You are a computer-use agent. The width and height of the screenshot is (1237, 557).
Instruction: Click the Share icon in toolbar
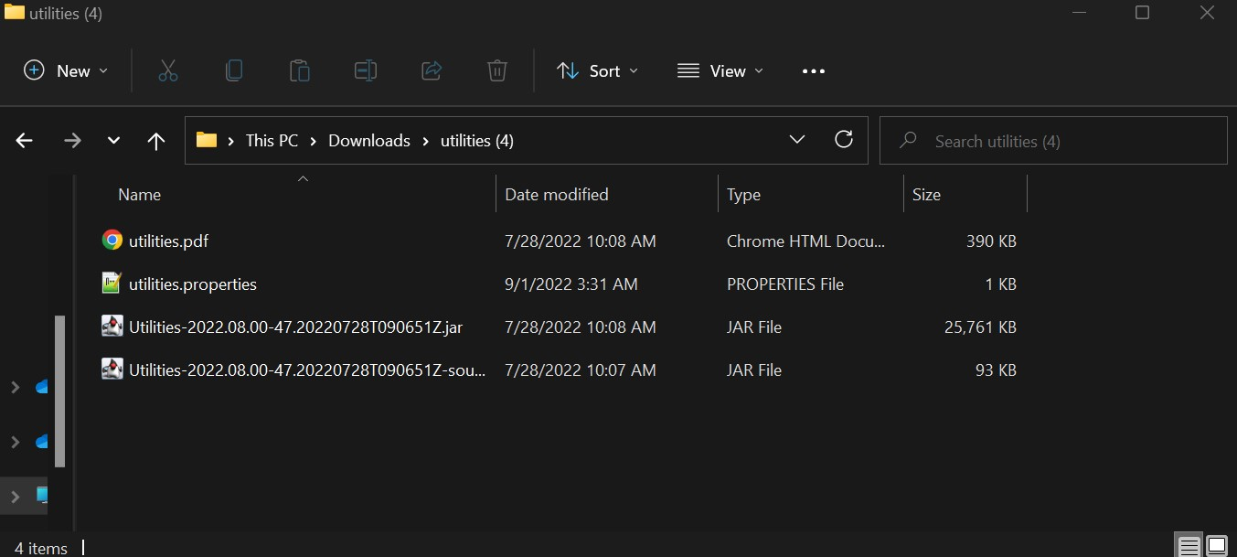click(x=432, y=71)
